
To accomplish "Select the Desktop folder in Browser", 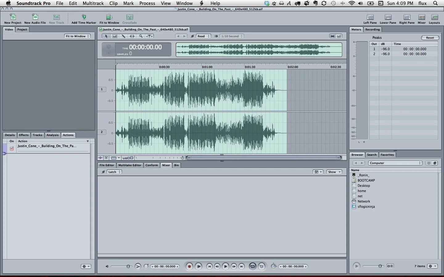I will [364, 186].
